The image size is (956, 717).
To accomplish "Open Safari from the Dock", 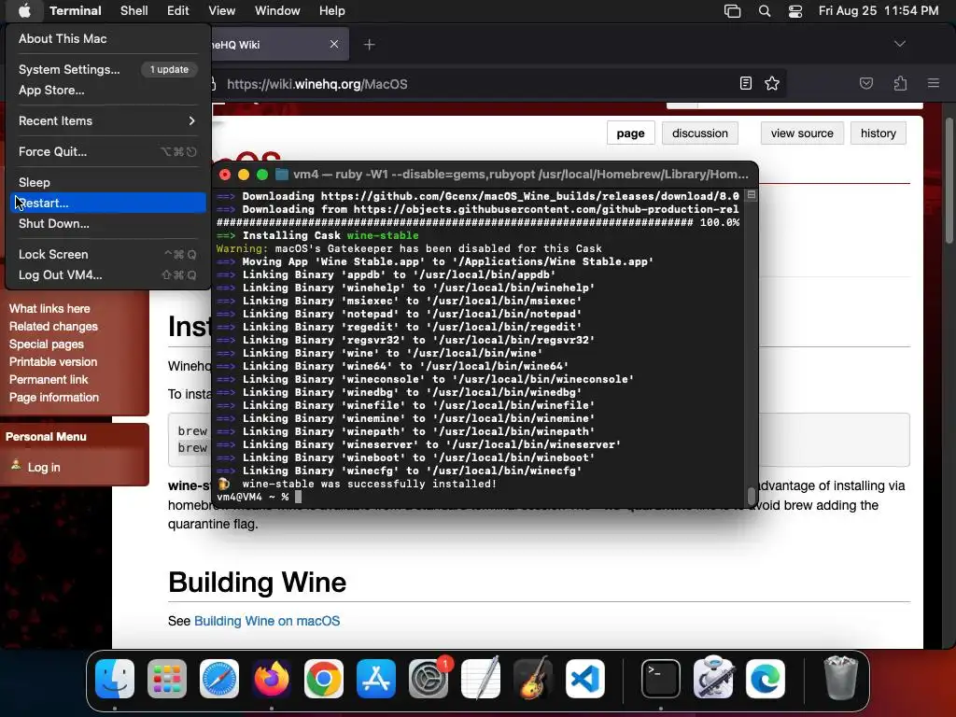I will (219, 679).
